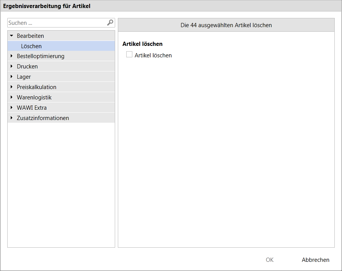Click the Artikel löschen checkbox label
The image size is (342, 271).
[153, 55]
